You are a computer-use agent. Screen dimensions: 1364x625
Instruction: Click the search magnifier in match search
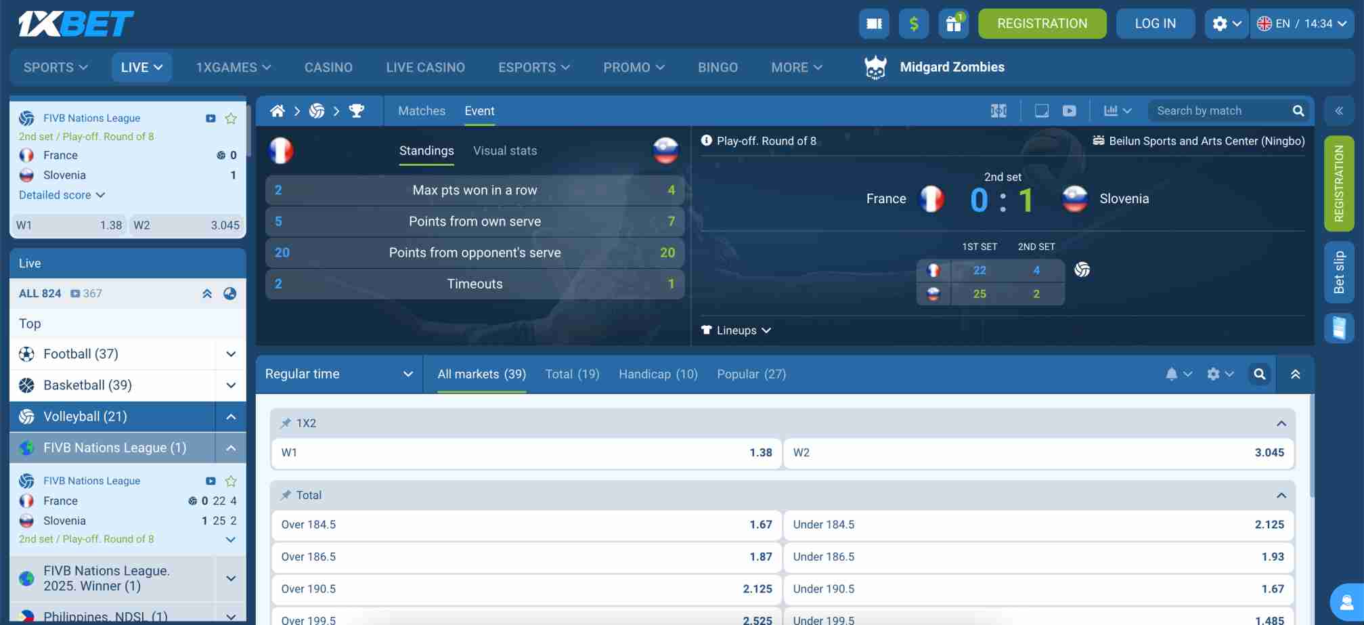pos(1298,111)
